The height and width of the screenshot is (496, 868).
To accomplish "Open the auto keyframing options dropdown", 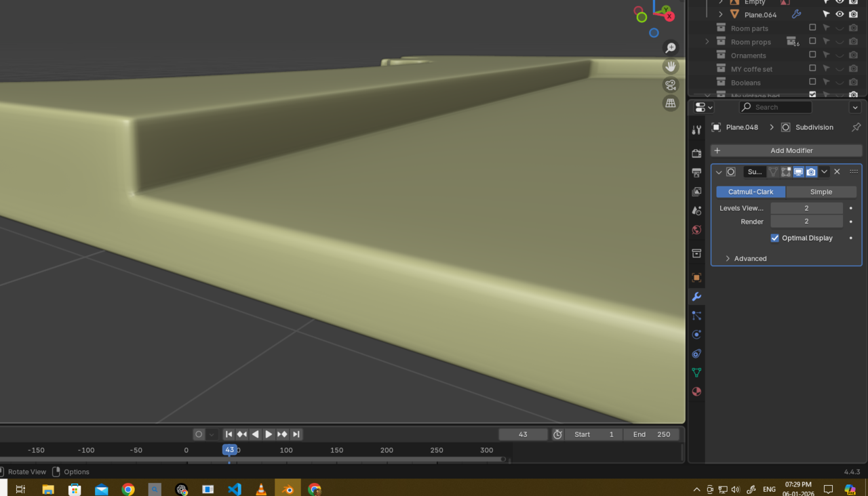I will tap(212, 434).
